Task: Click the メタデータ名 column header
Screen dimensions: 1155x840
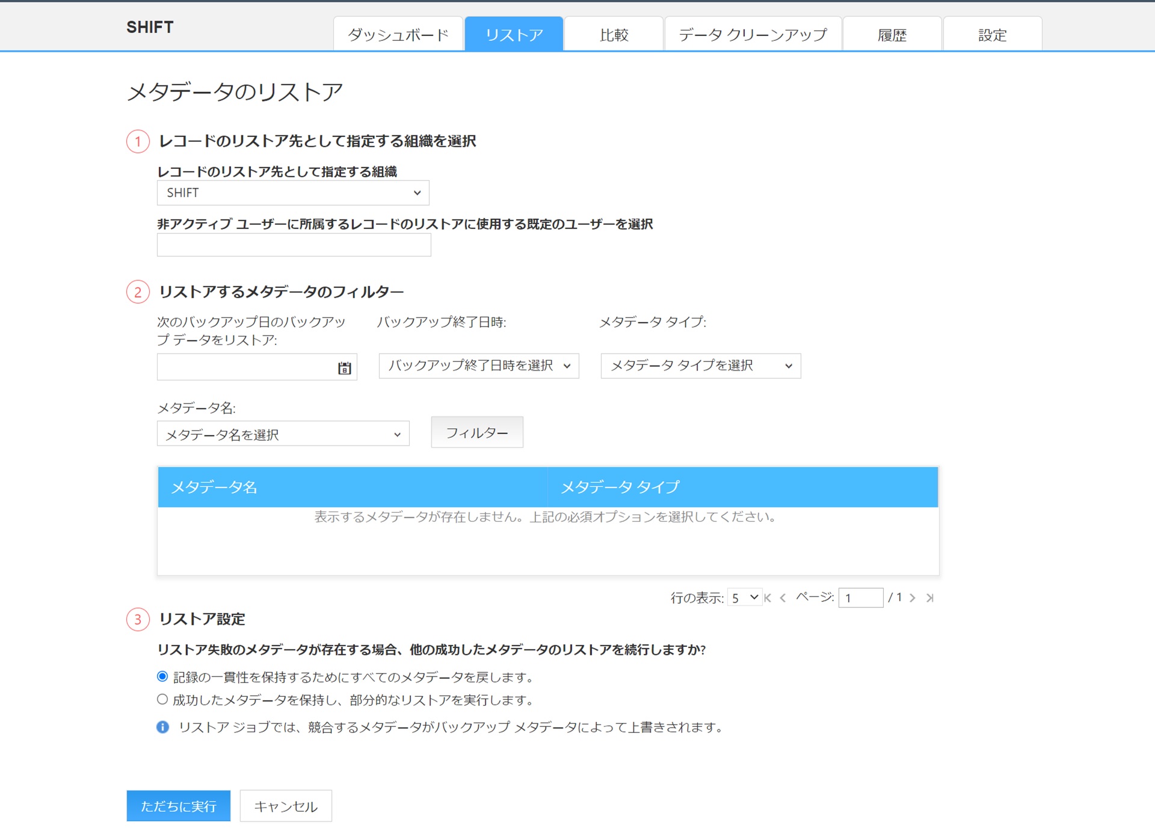Action: [353, 487]
